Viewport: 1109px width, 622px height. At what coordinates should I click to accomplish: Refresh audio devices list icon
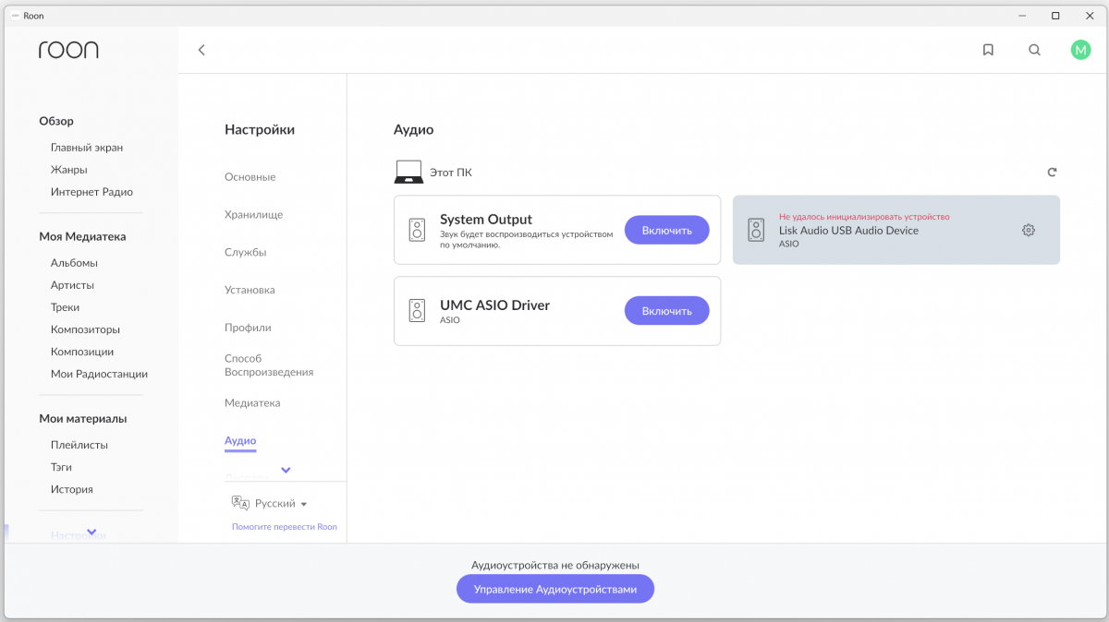click(1052, 173)
